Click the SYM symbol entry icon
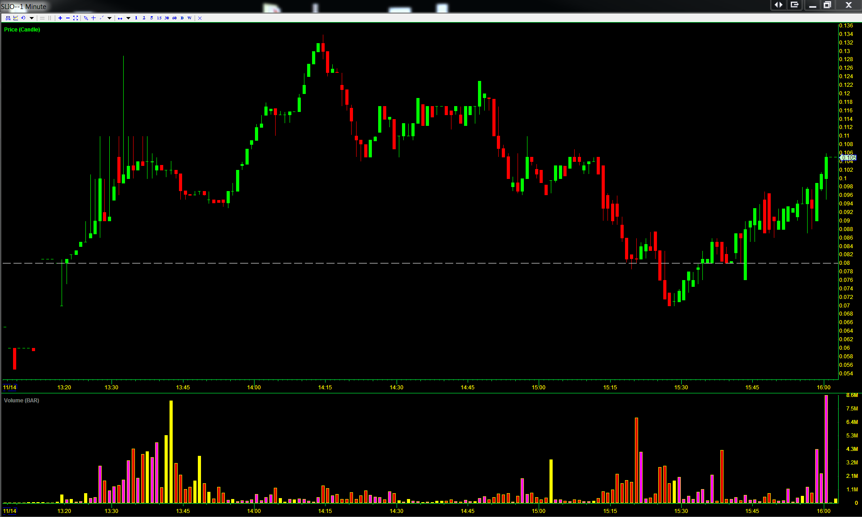This screenshot has width=862, height=517. click(8, 18)
